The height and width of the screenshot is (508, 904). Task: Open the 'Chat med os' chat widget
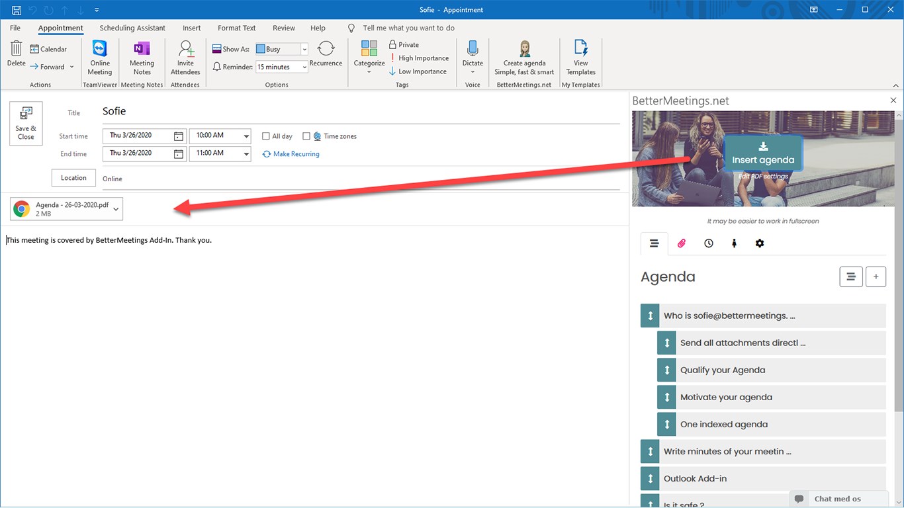pyautogui.click(x=839, y=499)
